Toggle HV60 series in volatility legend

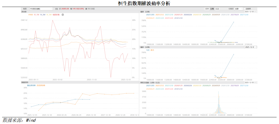[x=30, y=15]
